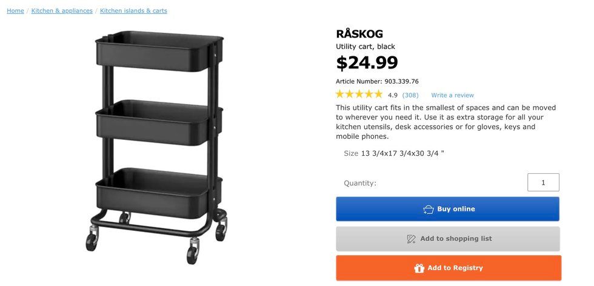The width and height of the screenshot is (594, 286).
Task: Click the black utility cart product image
Action: [157, 146]
